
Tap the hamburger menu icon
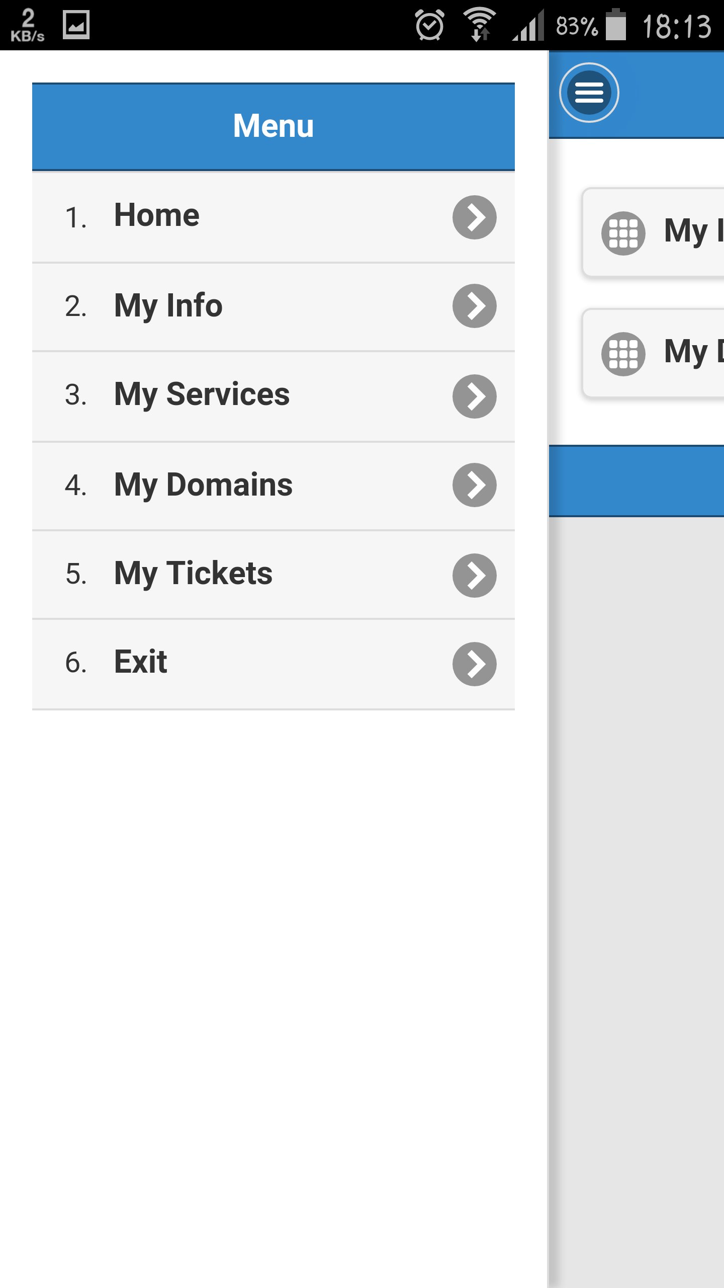pos(589,93)
